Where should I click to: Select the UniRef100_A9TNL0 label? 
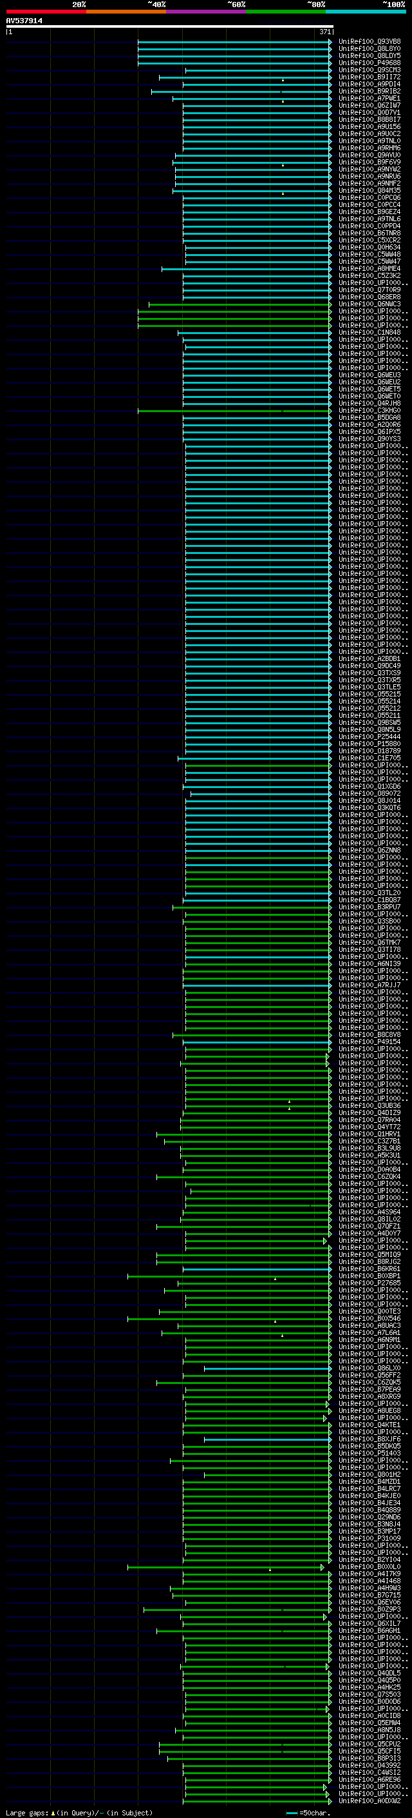pos(369,141)
